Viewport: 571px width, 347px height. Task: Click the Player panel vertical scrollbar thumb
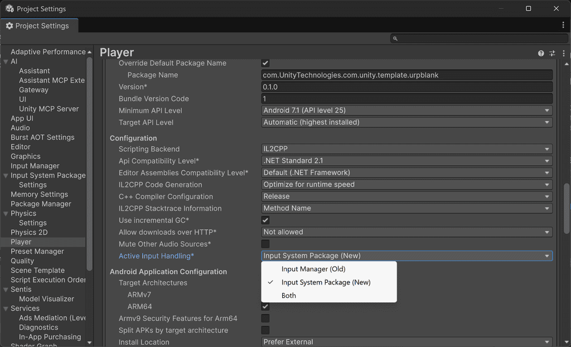pyautogui.click(x=567, y=208)
